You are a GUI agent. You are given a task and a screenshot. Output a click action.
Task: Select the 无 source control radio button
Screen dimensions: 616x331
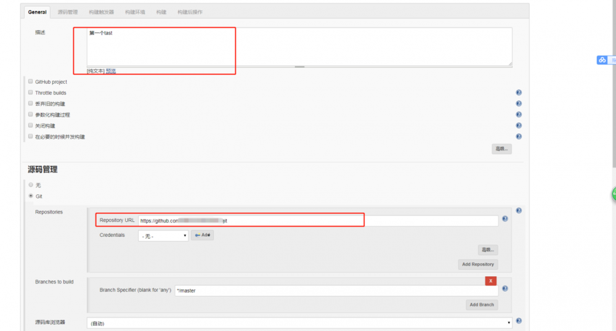pos(31,185)
